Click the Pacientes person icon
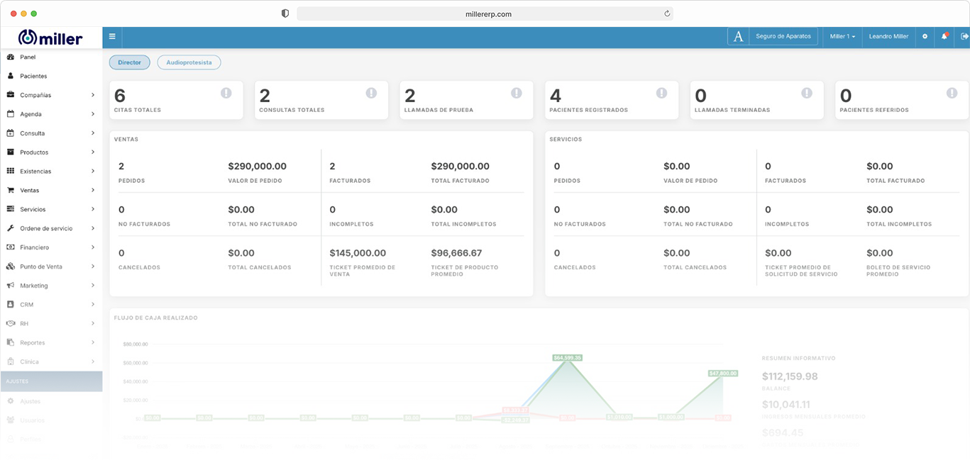Screen dimensions: 970x460 click(11, 76)
